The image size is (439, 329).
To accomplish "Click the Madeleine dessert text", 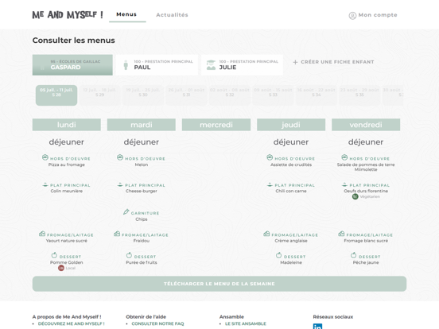I will click(x=291, y=262).
